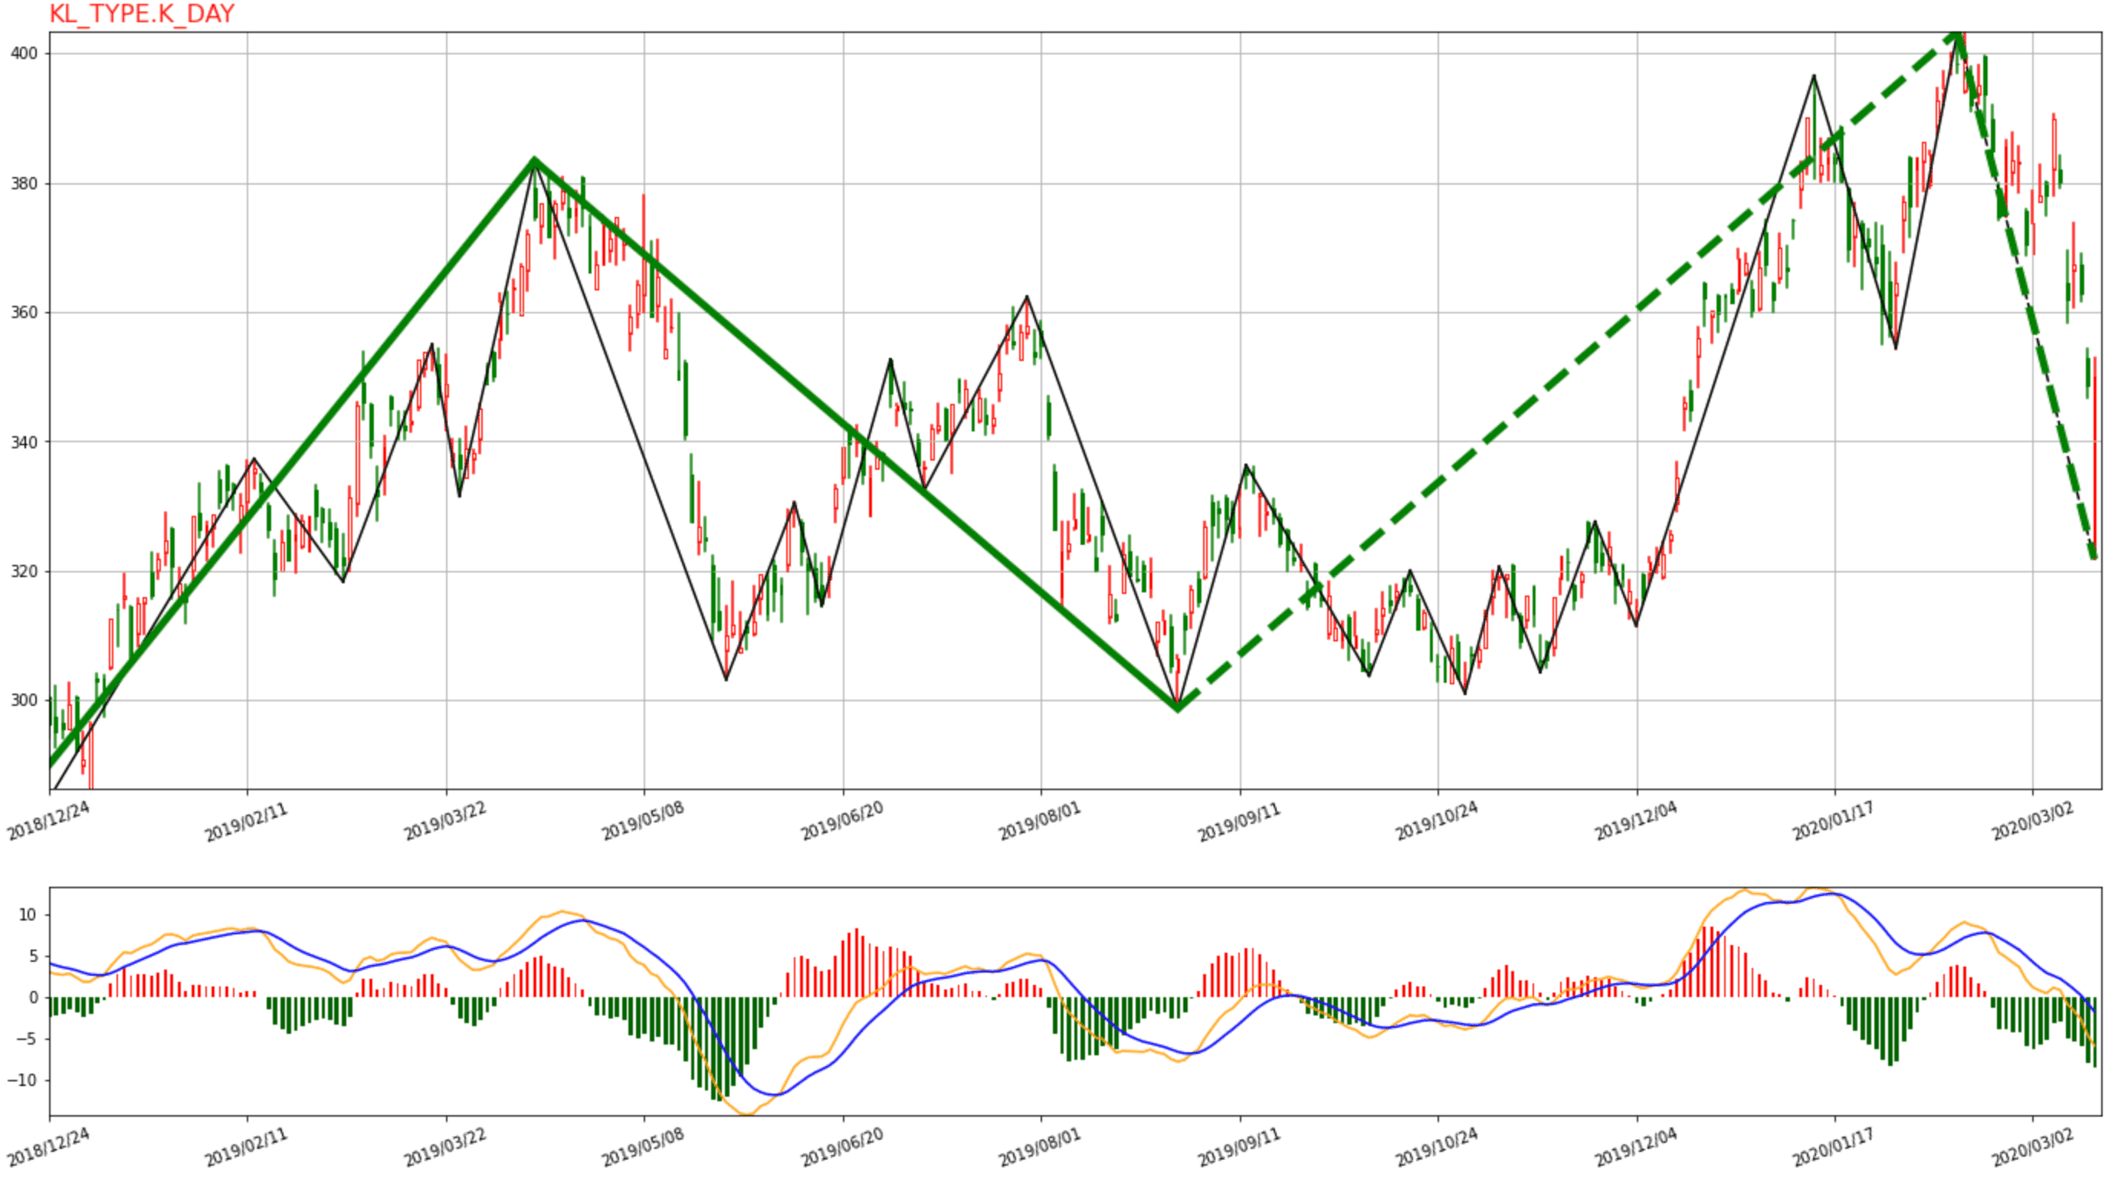The width and height of the screenshot is (2118, 1191).
Task: Click the 320 price axis label
Action: pyautogui.click(x=24, y=571)
